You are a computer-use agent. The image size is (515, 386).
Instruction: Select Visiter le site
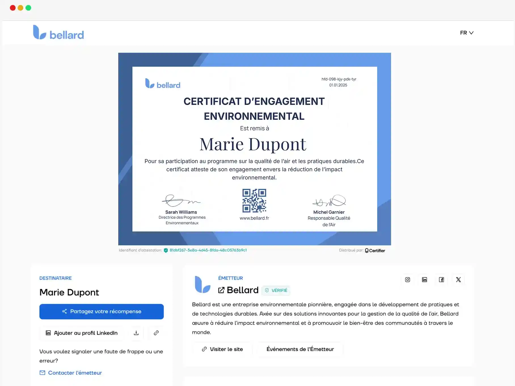click(222, 349)
